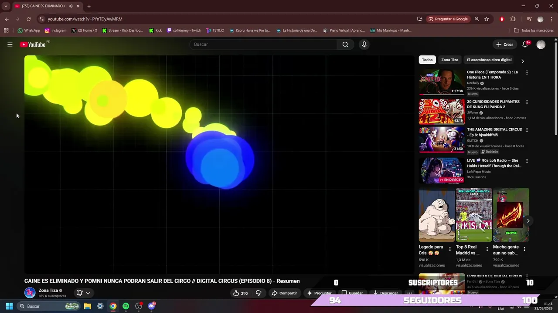Start voice search with microphone icon

coord(364,44)
